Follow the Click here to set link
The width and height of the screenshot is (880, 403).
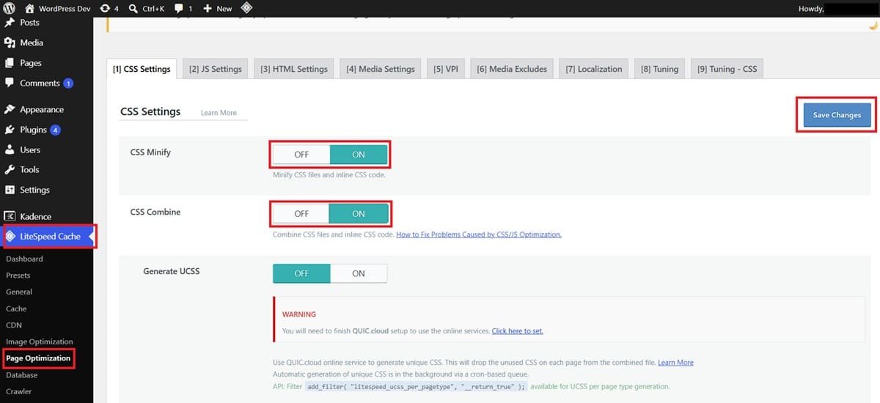tap(517, 331)
